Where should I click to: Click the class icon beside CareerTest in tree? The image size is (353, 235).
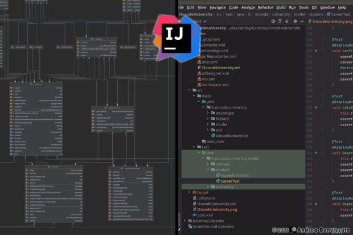coord(217,181)
